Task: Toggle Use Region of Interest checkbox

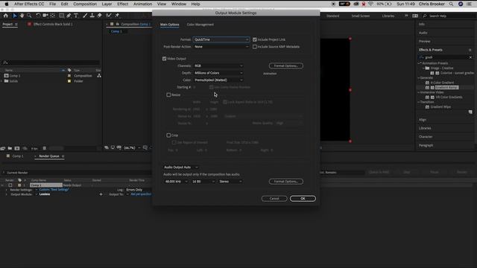Action: (174, 142)
